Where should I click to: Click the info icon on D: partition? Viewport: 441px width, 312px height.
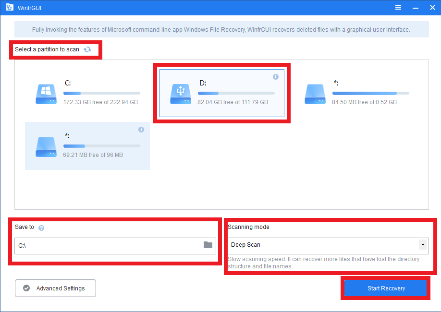pyautogui.click(x=276, y=77)
